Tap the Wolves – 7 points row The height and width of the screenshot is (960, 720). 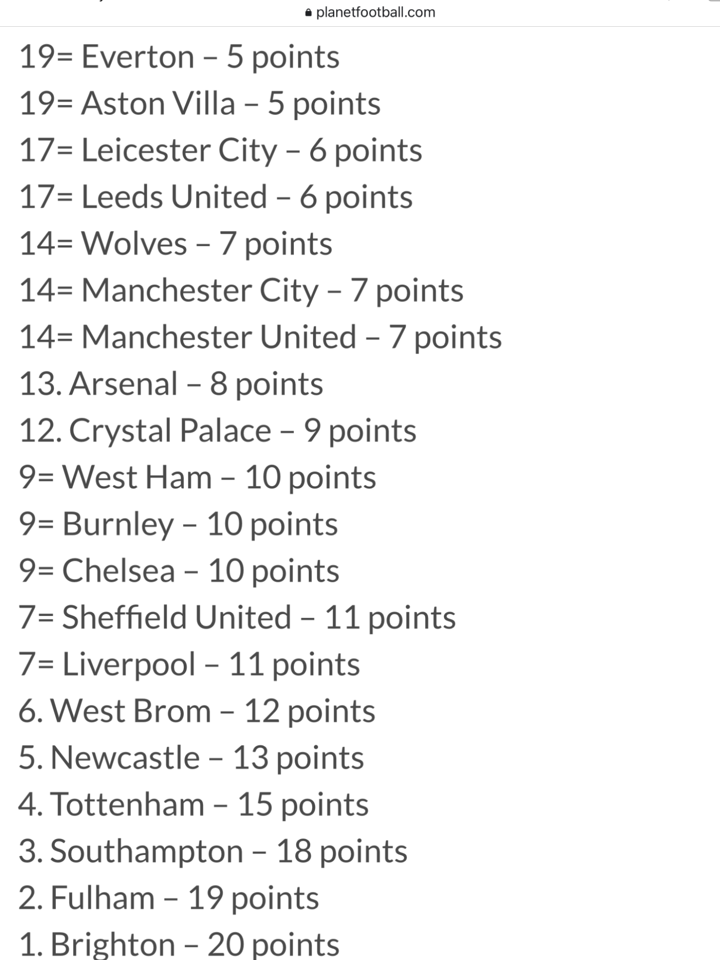pyautogui.click(x=176, y=244)
